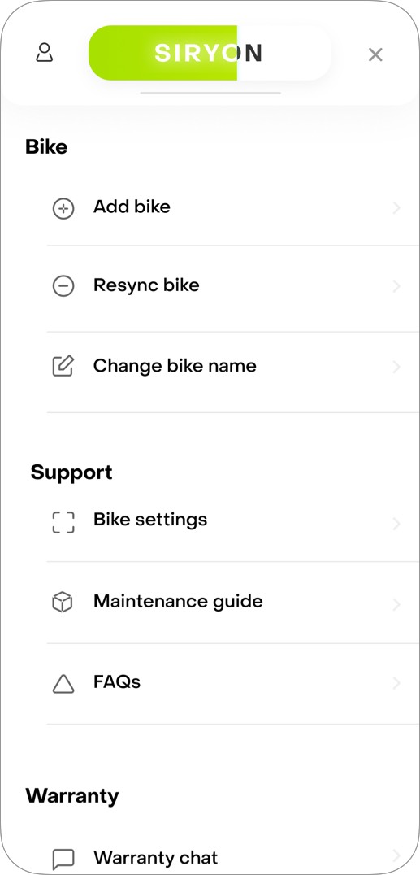The height and width of the screenshot is (875, 420).
Task: Tap the plus circle icon beside Add bike
Action: point(63,209)
